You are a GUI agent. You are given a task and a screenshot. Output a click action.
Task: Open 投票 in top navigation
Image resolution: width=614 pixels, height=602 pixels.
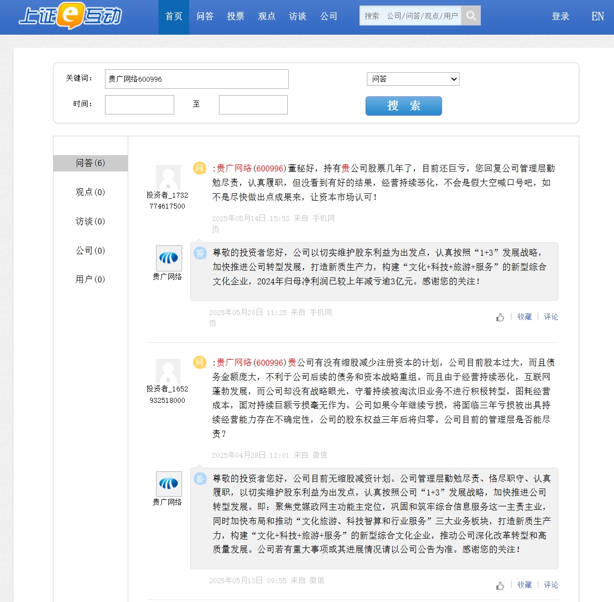[236, 17]
